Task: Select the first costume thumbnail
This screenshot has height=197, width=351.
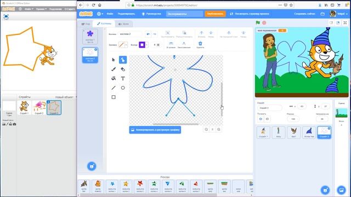Action: (x=90, y=37)
